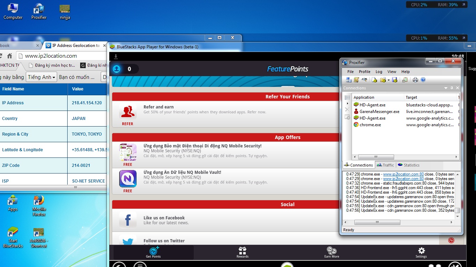Open Tiếng Anh language dropdown in Chrome
The height and width of the screenshot is (267, 476).
tap(42, 77)
